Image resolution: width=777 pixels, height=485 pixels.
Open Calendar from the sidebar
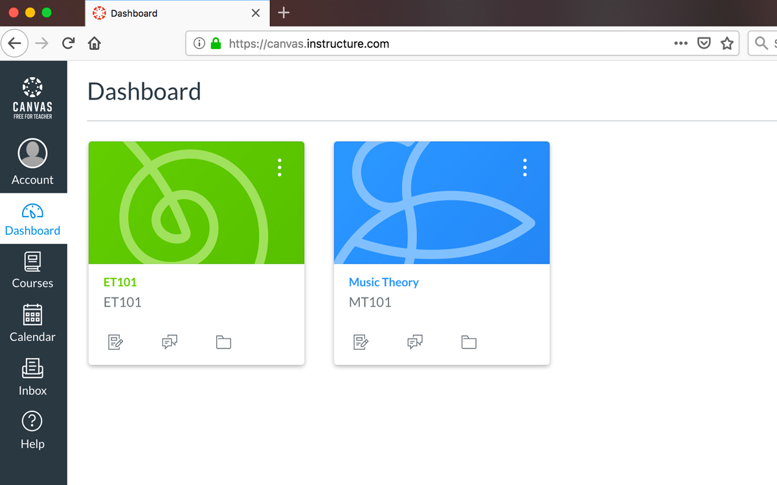(32, 323)
